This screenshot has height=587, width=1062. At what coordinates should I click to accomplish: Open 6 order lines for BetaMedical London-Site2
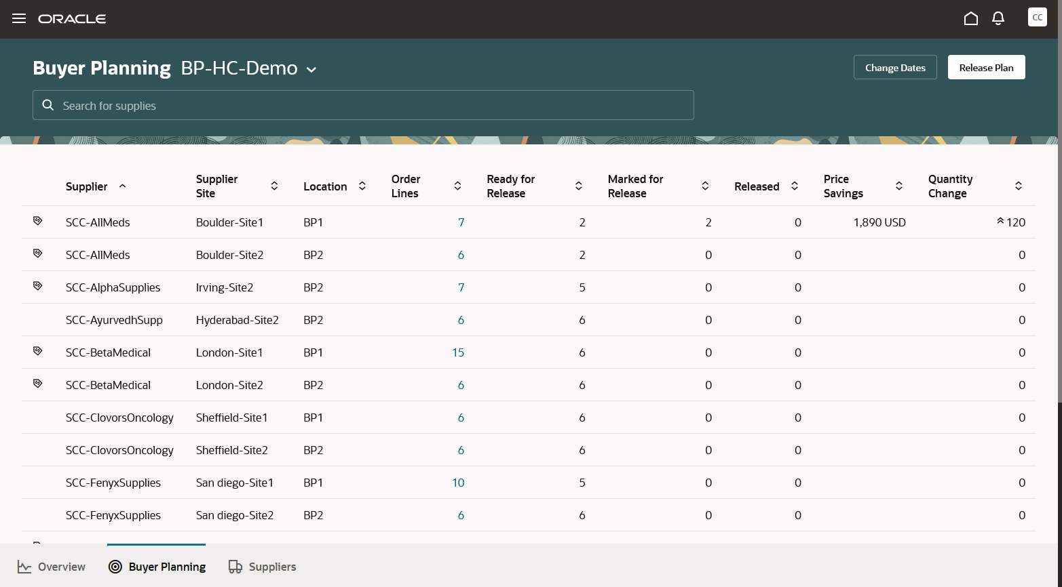tap(461, 385)
